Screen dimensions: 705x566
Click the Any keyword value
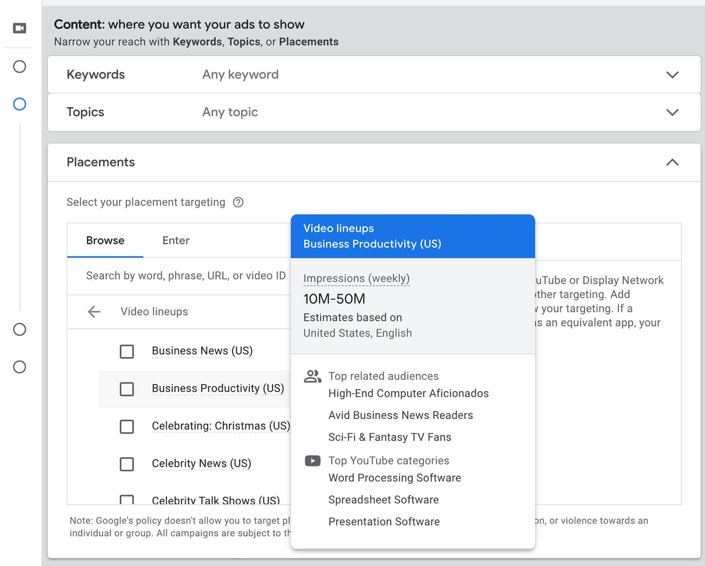point(240,75)
